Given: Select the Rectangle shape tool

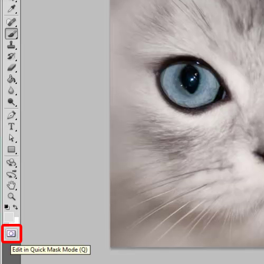Looking at the screenshot, I should click(12, 149).
